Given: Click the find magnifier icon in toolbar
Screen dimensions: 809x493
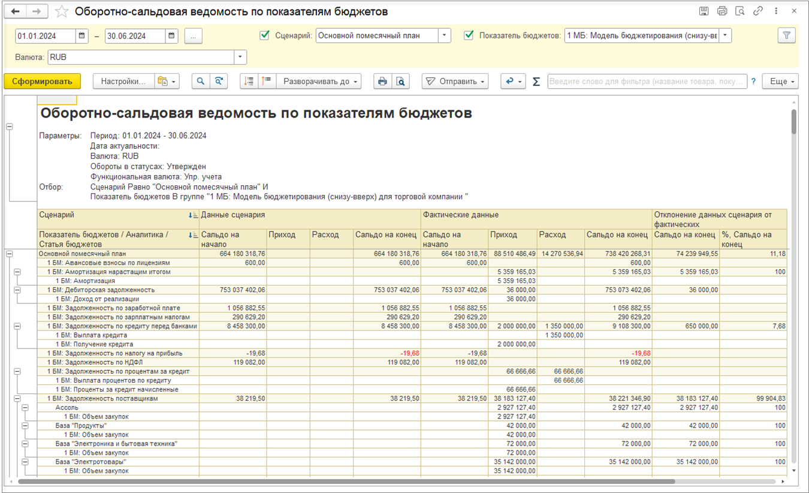Looking at the screenshot, I should 201,82.
